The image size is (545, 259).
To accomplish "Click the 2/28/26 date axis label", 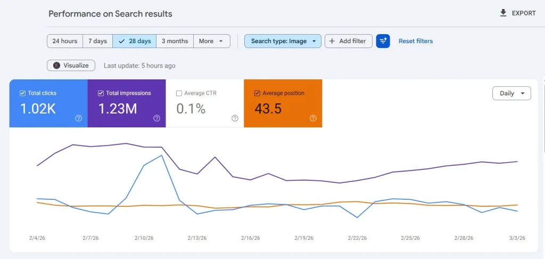I will point(464,238).
